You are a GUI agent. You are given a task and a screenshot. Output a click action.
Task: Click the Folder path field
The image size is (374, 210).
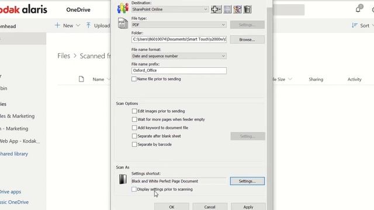pos(179,39)
